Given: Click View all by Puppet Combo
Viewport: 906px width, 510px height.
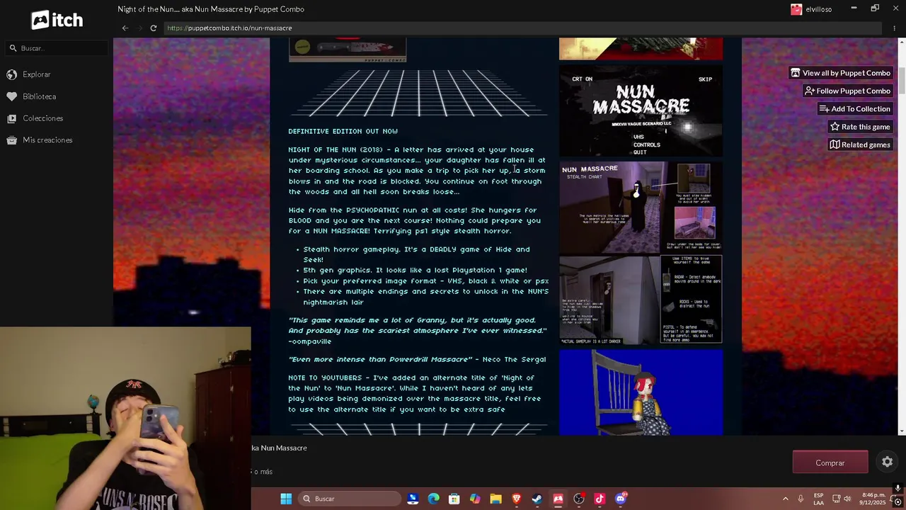Looking at the screenshot, I should click(840, 73).
